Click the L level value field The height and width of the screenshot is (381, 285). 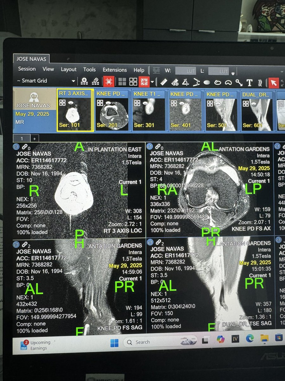pyautogui.click(x=218, y=71)
